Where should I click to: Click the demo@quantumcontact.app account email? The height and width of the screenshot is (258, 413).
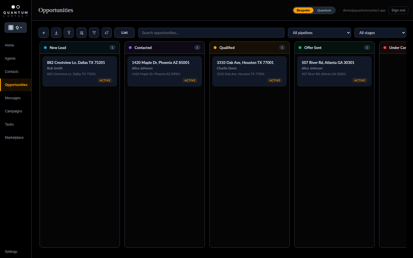364,10
